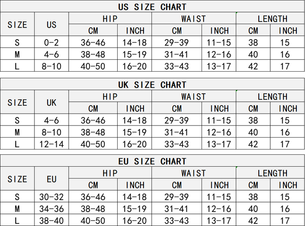Select the US column header cell
This screenshot has width=305, height=226.
coord(51,25)
